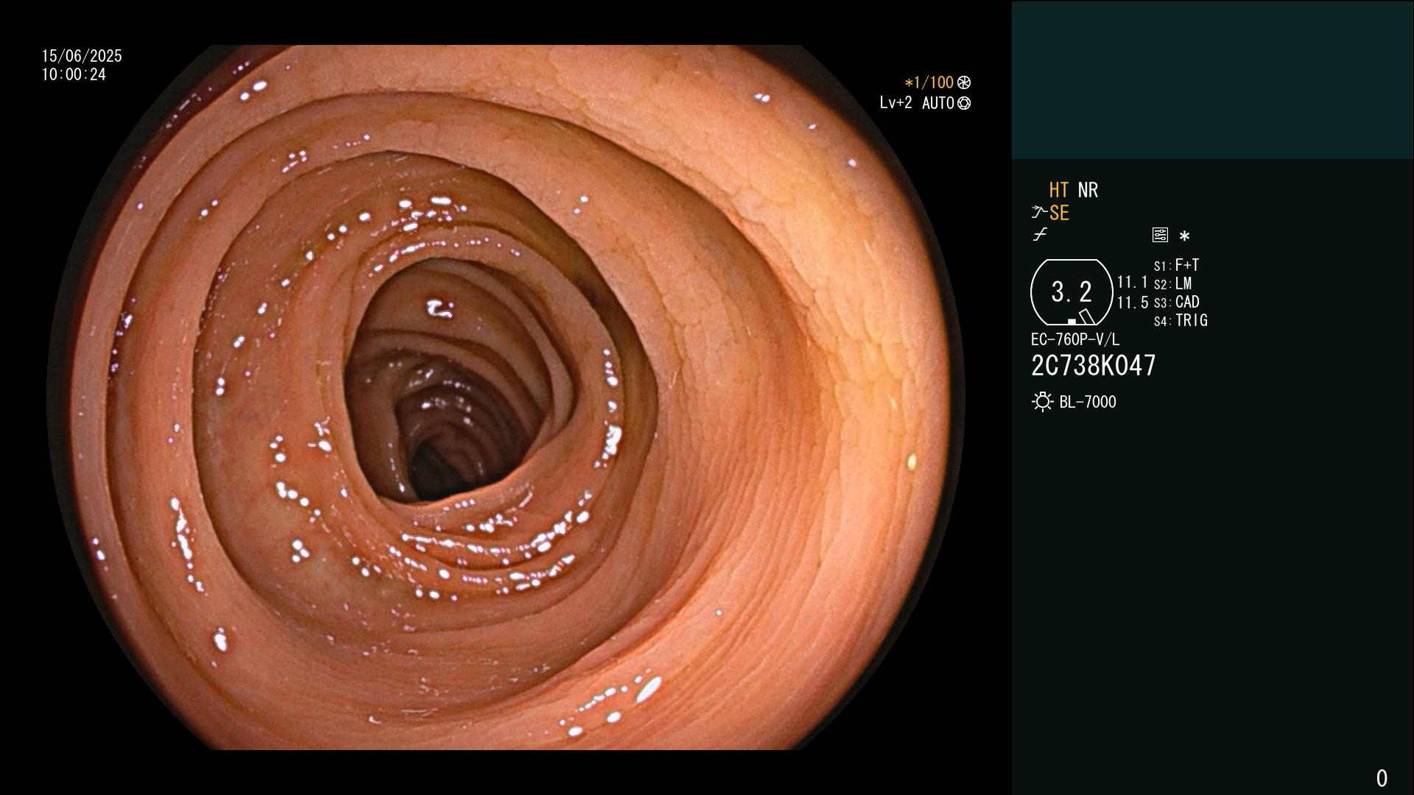Click the scope tip diagram showing 3.2

1072,292
